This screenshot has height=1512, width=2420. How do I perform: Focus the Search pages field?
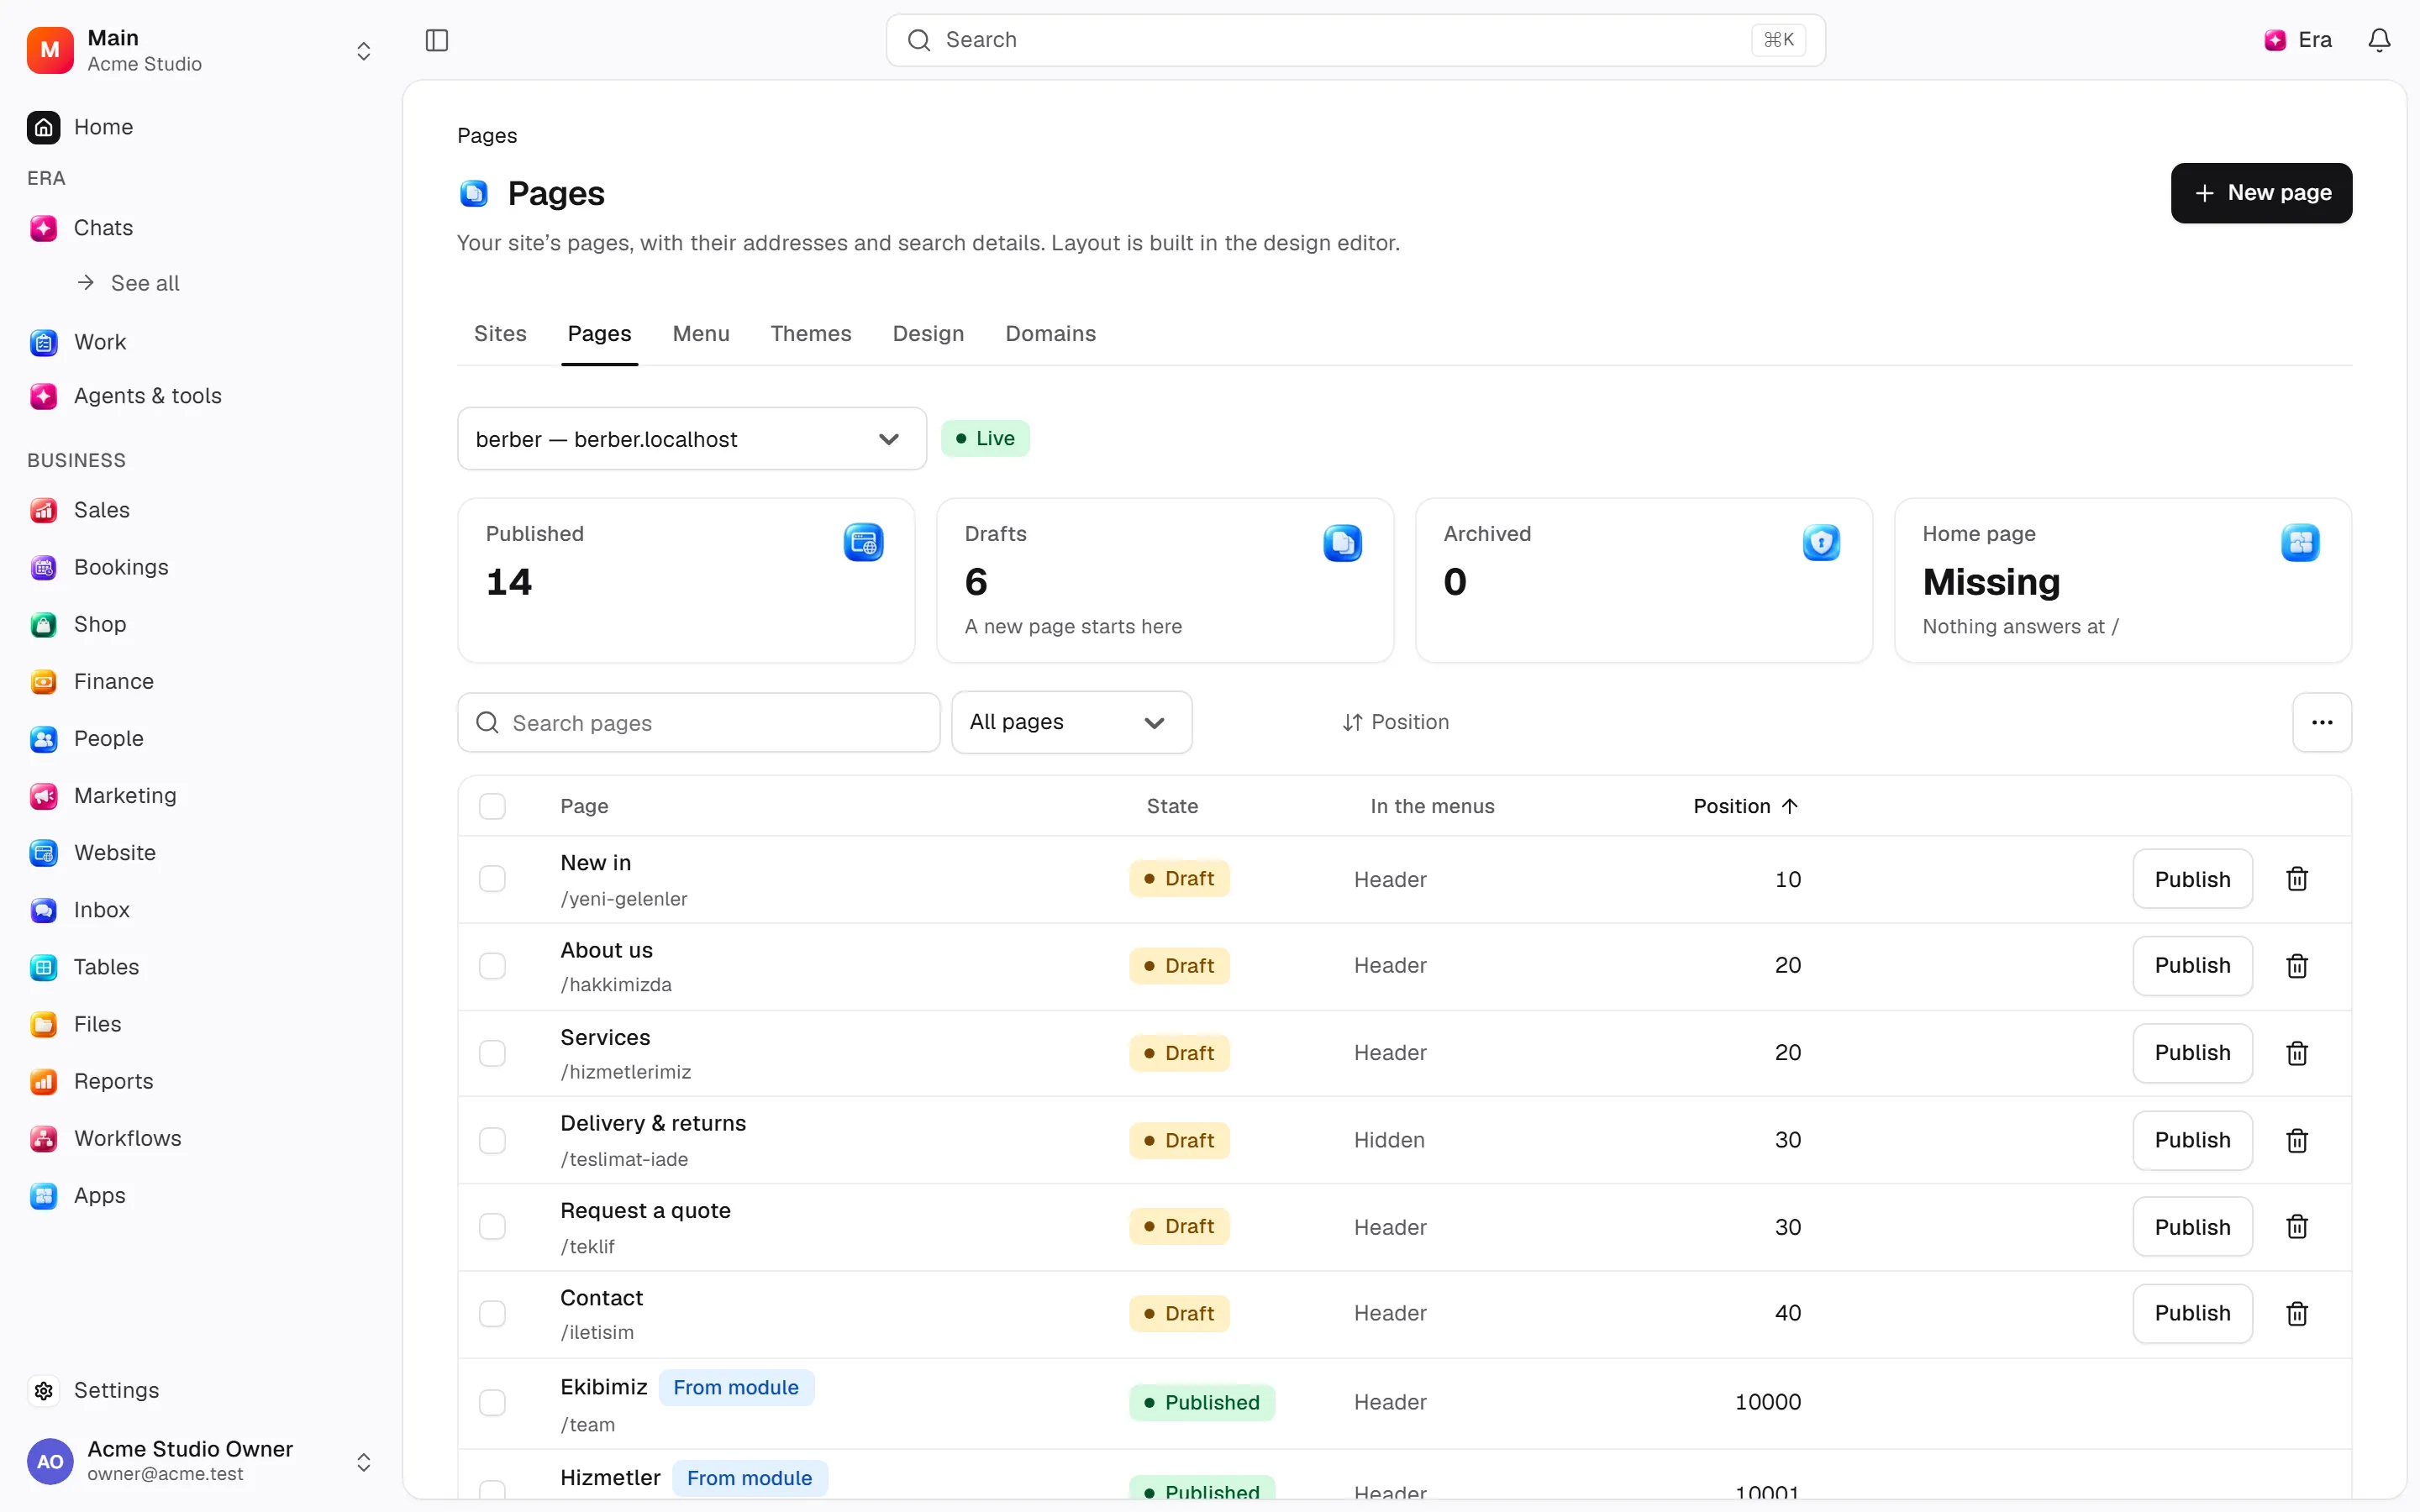point(698,723)
